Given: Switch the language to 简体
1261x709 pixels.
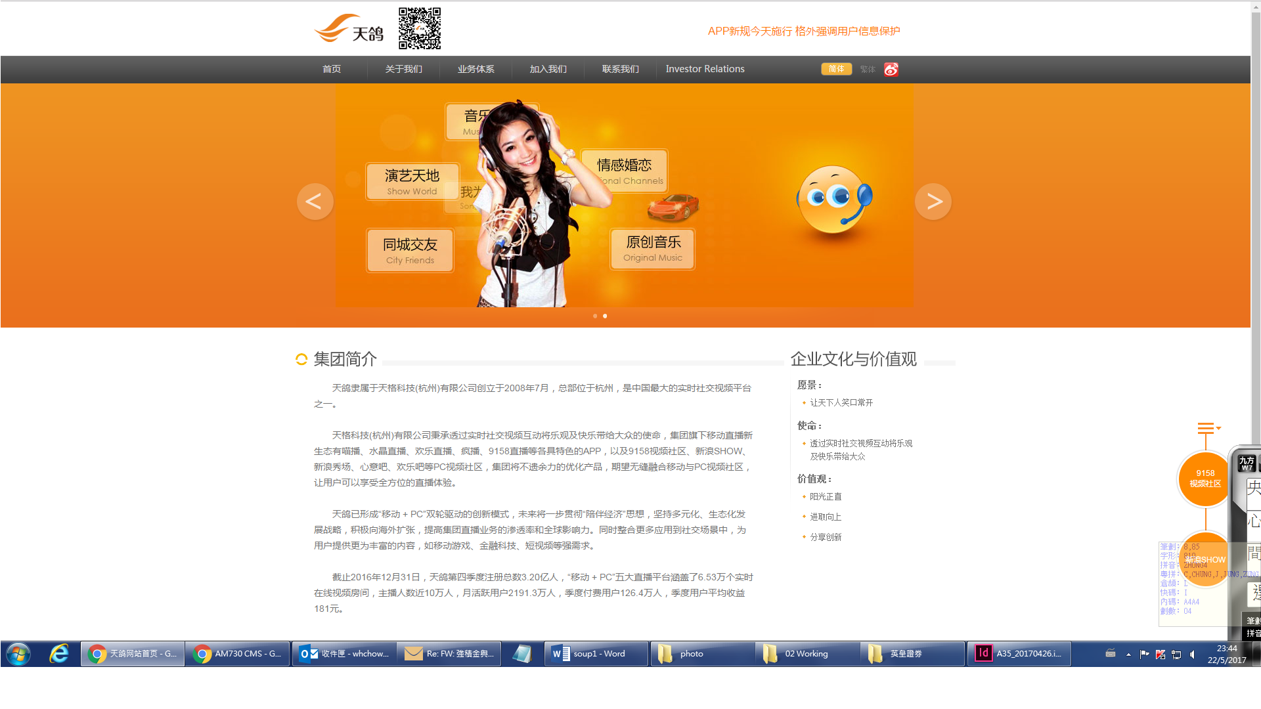Looking at the screenshot, I should (x=836, y=69).
